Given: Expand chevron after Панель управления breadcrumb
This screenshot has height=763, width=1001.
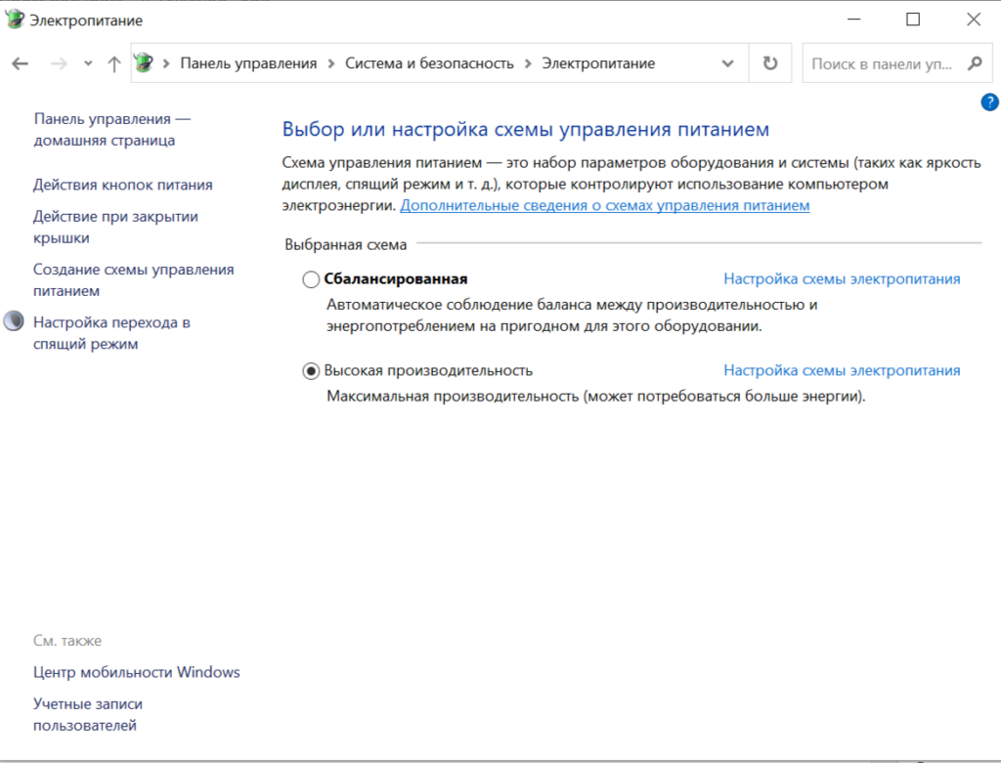Looking at the screenshot, I should click(331, 64).
